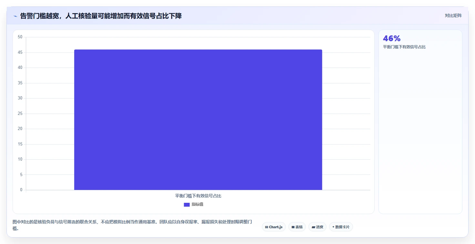Viewport: 475px width, 244px height.
Task: Click the purple bar in the chart
Action: pyautogui.click(x=198, y=120)
